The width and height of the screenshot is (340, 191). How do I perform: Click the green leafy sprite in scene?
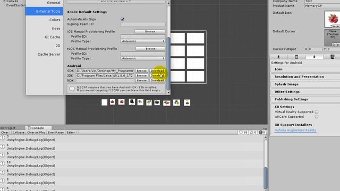[149, 102]
